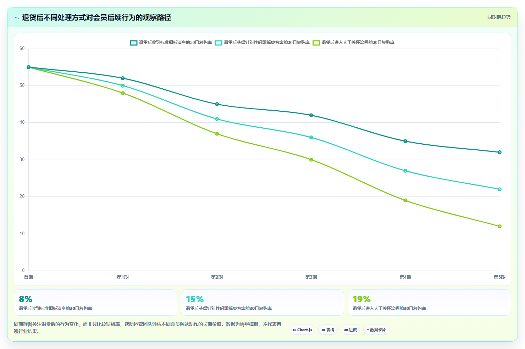This screenshot has height=349, width=525.
Task: Click the Chart.js chip
Action: pyautogui.click(x=303, y=330)
